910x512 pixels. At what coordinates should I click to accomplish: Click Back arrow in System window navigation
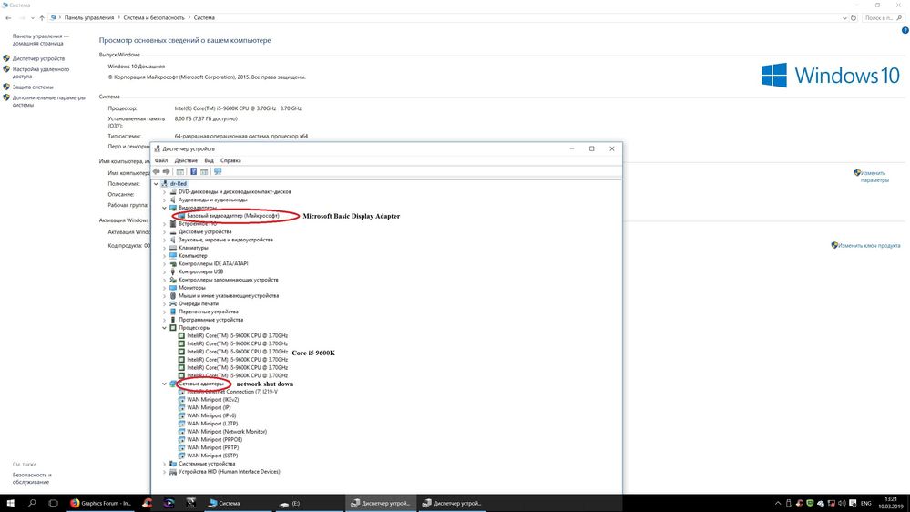(x=8, y=18)
